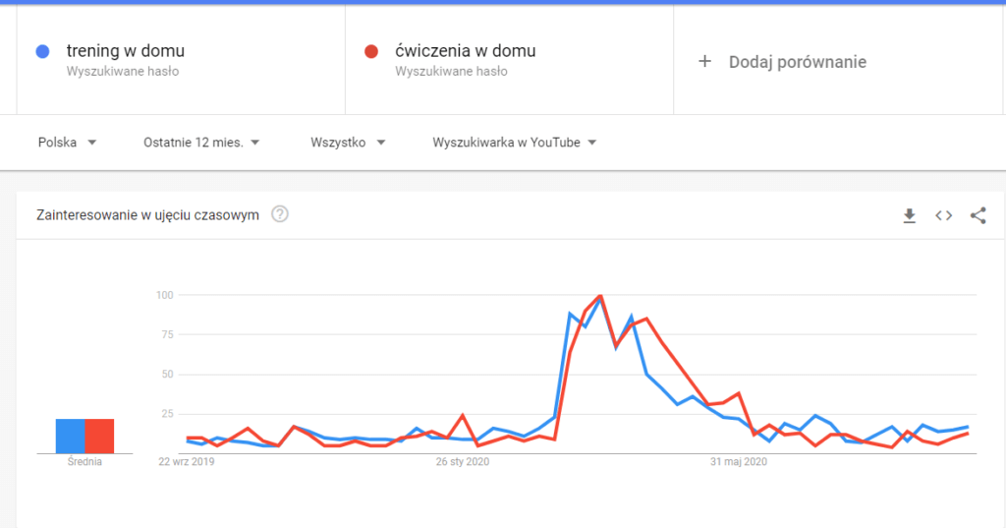The height and width of the screenshot is (528, 1006).
Task: Share the interest over time chart
Action: (x=978, y=215)
